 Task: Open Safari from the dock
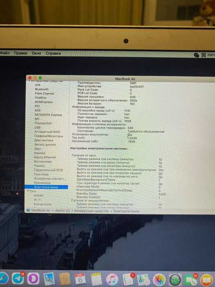(3, 279)
